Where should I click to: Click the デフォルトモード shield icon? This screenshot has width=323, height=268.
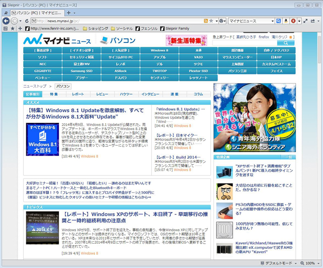[262, 263]
